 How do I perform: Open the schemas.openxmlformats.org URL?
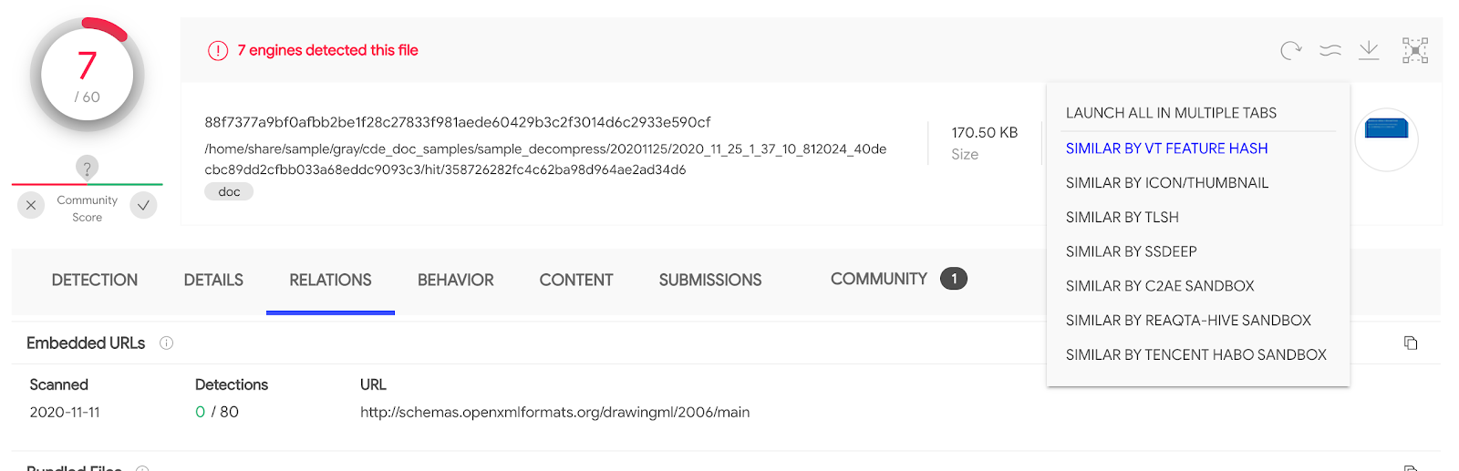point(554,413)
